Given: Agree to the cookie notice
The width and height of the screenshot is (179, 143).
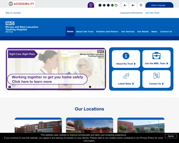Looking at the screenshot, I should click(x=171, y=136).
